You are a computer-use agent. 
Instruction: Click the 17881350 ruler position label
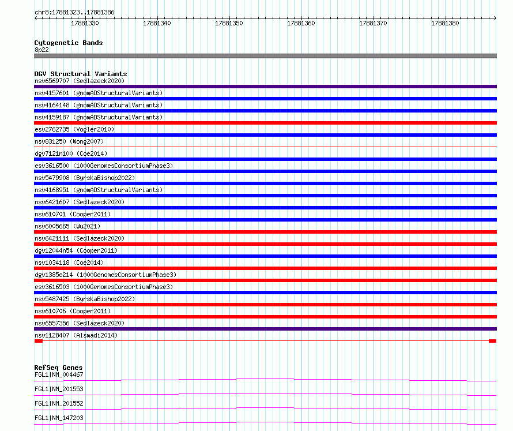pos(229,23)
